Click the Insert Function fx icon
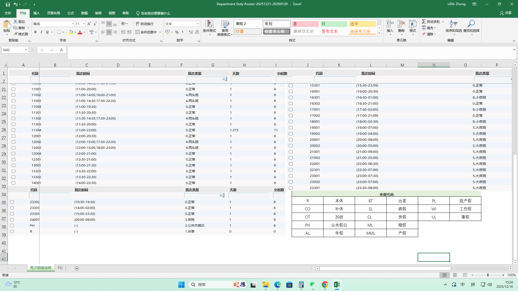Screen dimensions: 518x291 (x=61, y=50)
